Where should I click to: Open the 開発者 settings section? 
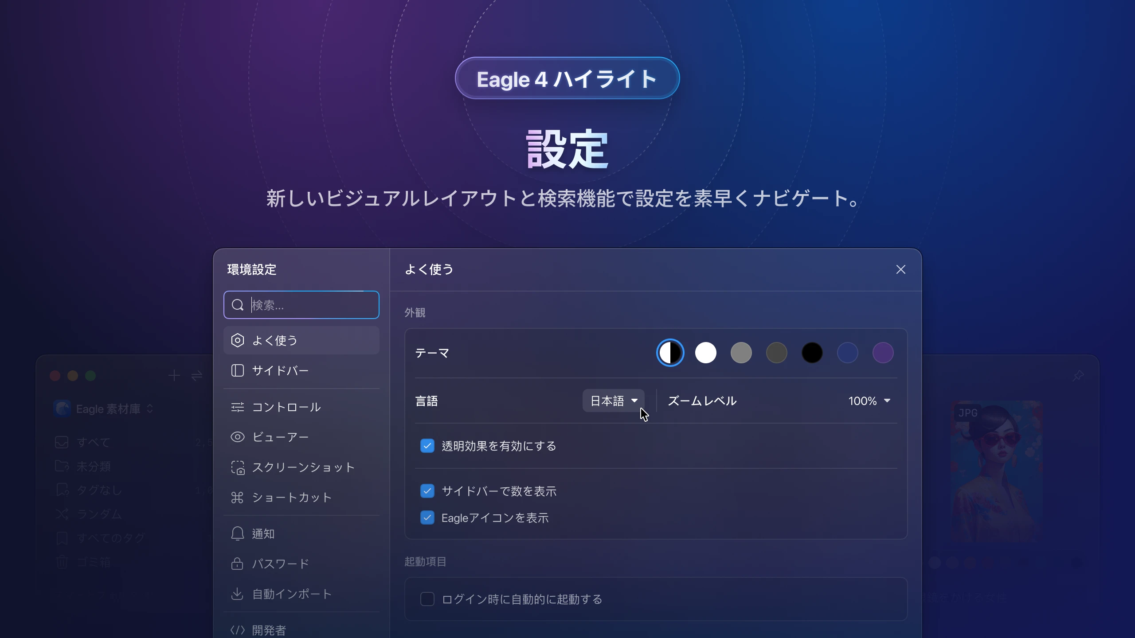(x=269, y=630)
